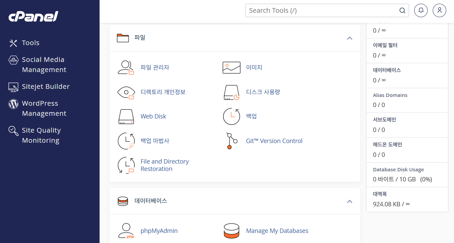454x243 pixels.
Task: Click the 디렉토리 개인정보 eye icon
Action: coord(126,92)
